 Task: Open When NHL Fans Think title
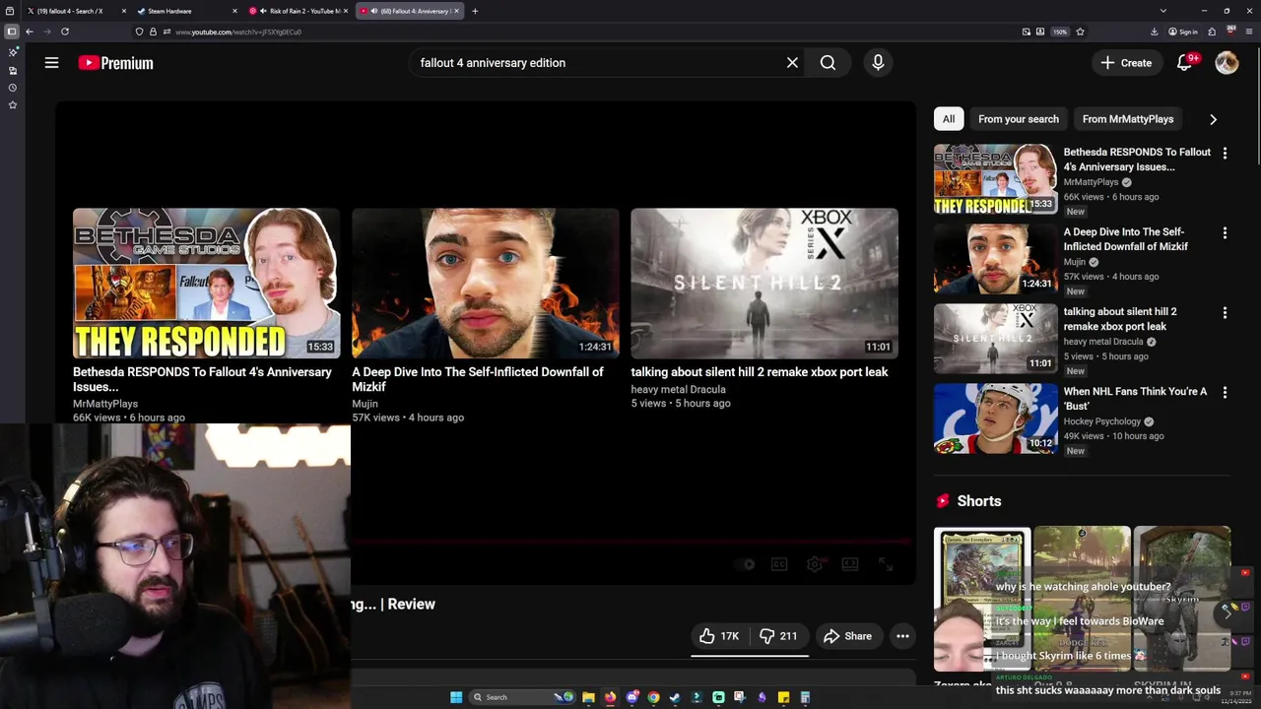[1135, 399]
